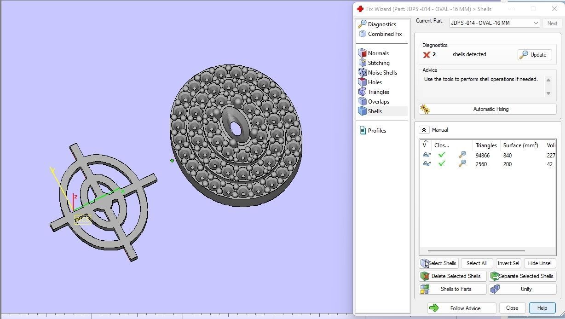Open the Noise Shells step
This screenshot has width=565, height=319.
378,72
